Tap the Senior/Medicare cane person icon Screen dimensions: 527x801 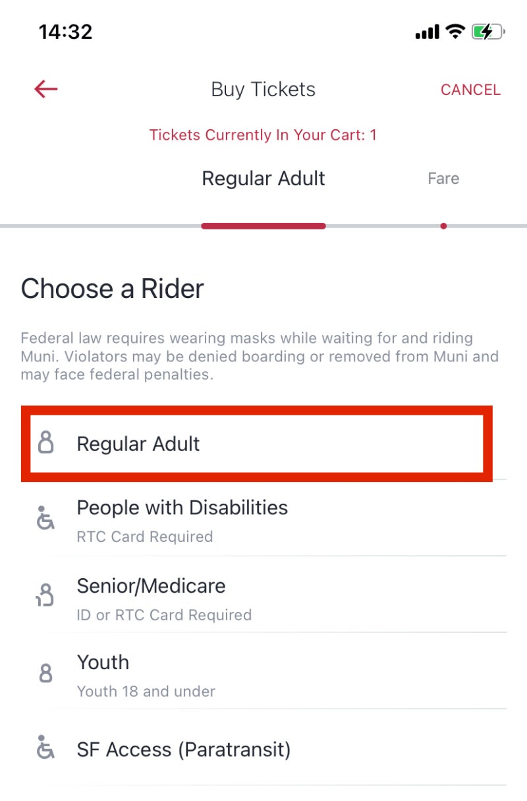(45, 595)
